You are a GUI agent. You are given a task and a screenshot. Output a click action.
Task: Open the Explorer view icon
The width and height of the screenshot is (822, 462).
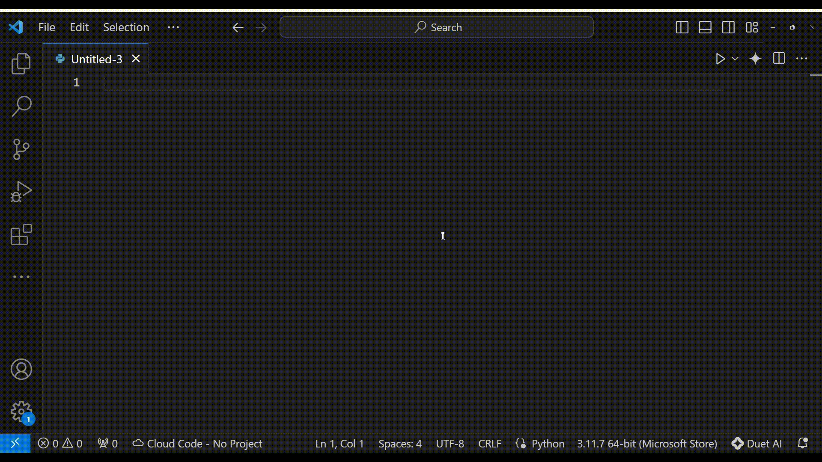pos(21,64)
